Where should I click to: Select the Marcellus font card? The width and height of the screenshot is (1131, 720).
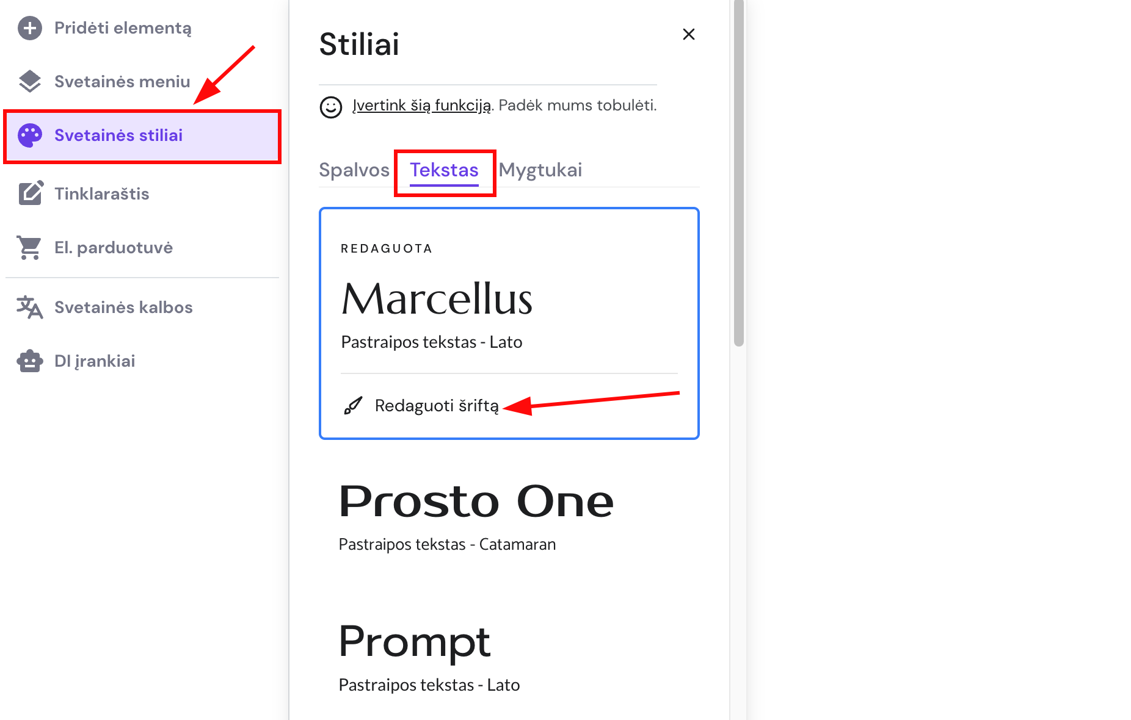509,299
